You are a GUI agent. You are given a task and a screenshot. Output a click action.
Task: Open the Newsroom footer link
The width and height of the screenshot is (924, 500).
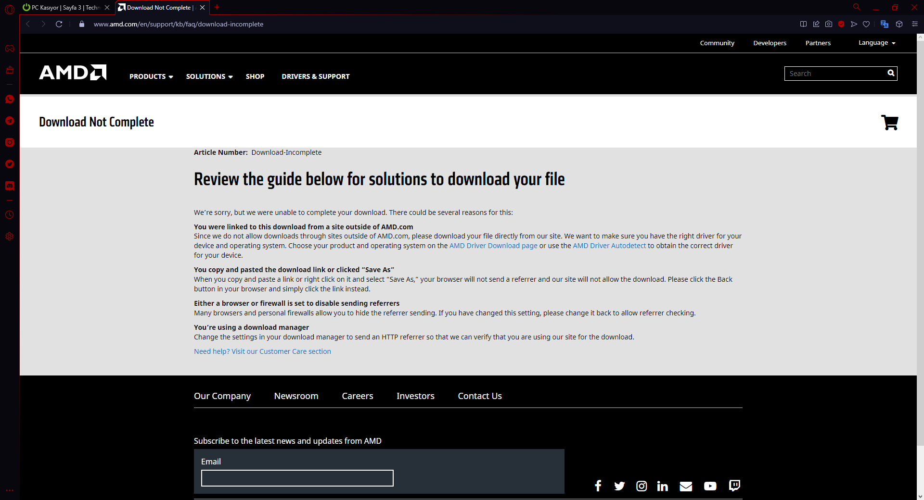pos(296,396)
